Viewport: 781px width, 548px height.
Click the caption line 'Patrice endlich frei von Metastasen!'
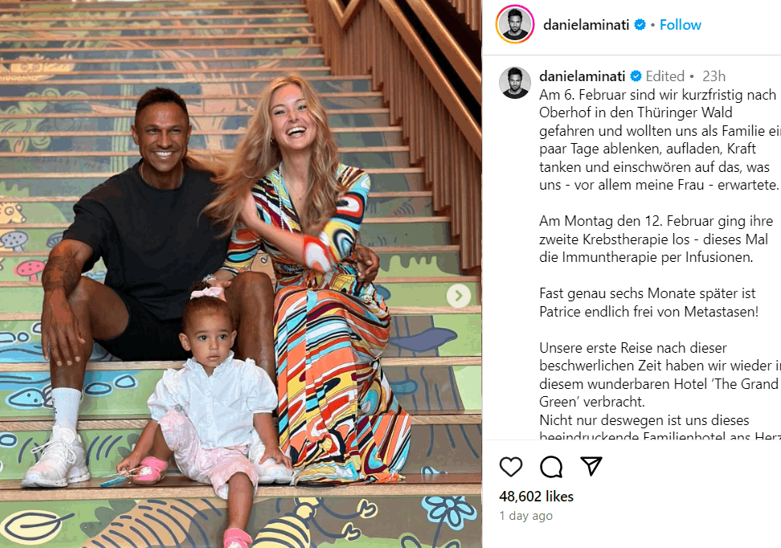pos(648,312)
